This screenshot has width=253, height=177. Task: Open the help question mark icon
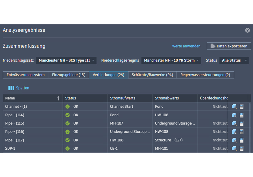247,30
